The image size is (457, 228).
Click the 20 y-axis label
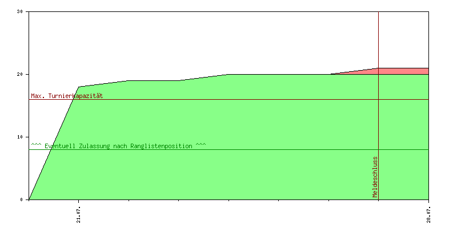(19, 74)
